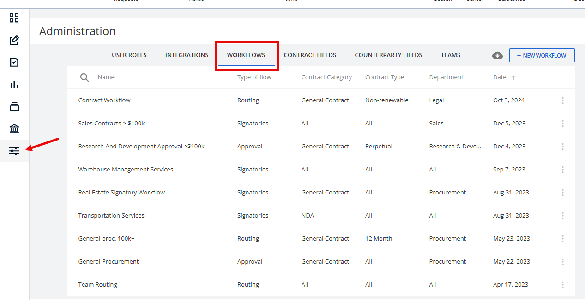Sort by the Type of flow column header
This screenshot has height=300, width=585.
point(254,77)
